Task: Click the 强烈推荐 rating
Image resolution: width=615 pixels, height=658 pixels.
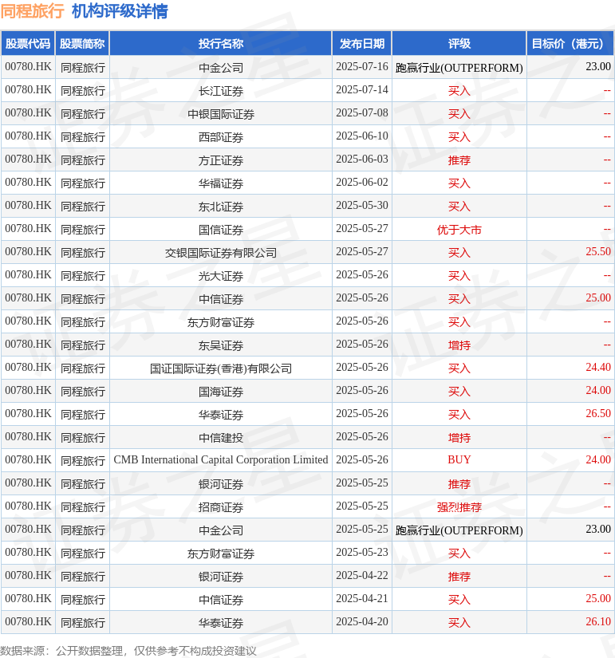Action: pos(459,507)
